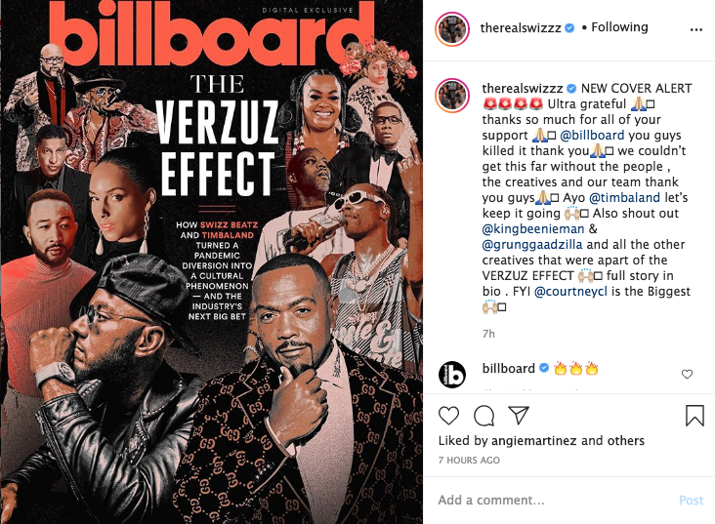Like the post with heart icon
This screenshot has height=524, width=715.
tap(448, 416)
